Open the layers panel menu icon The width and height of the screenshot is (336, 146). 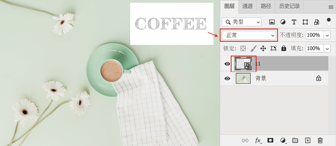tap(331, 7)
